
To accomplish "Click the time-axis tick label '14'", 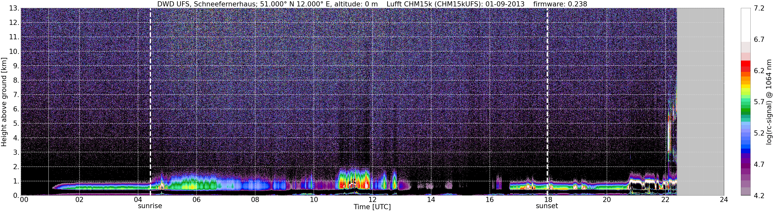I will point(431,200).
